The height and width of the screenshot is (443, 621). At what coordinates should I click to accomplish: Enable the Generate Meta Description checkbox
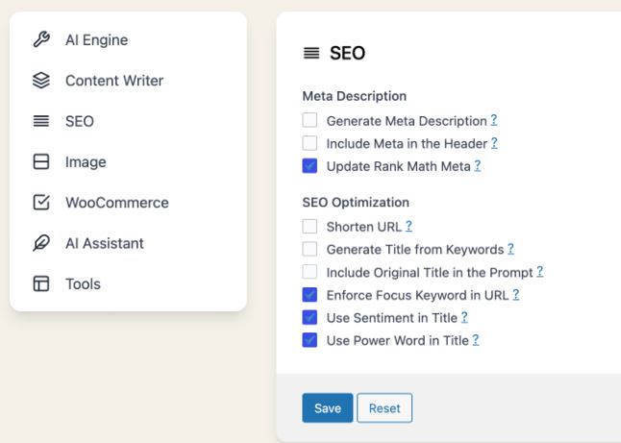pos(310,120)
